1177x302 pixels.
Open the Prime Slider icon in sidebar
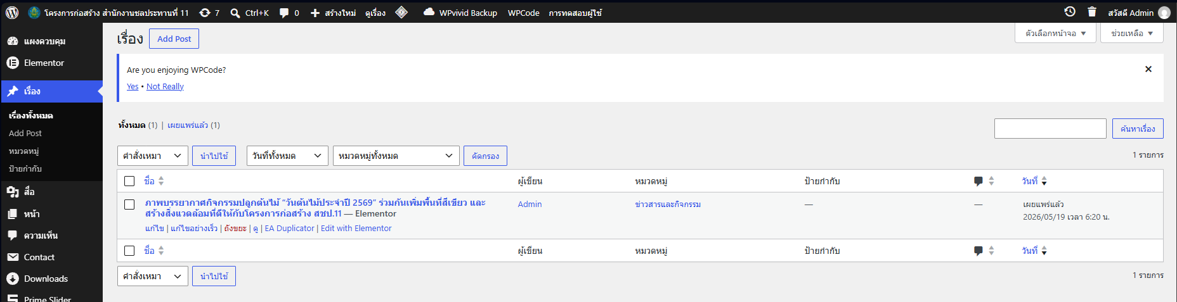point(13,298)
